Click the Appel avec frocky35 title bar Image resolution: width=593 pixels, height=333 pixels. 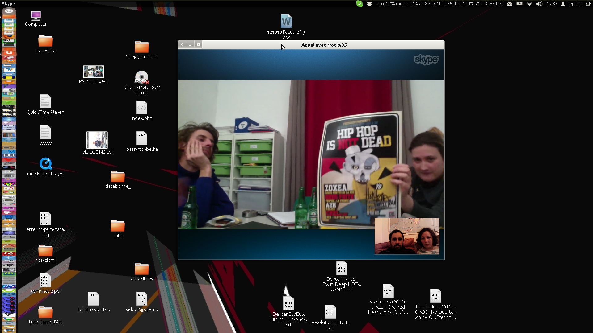324,45
